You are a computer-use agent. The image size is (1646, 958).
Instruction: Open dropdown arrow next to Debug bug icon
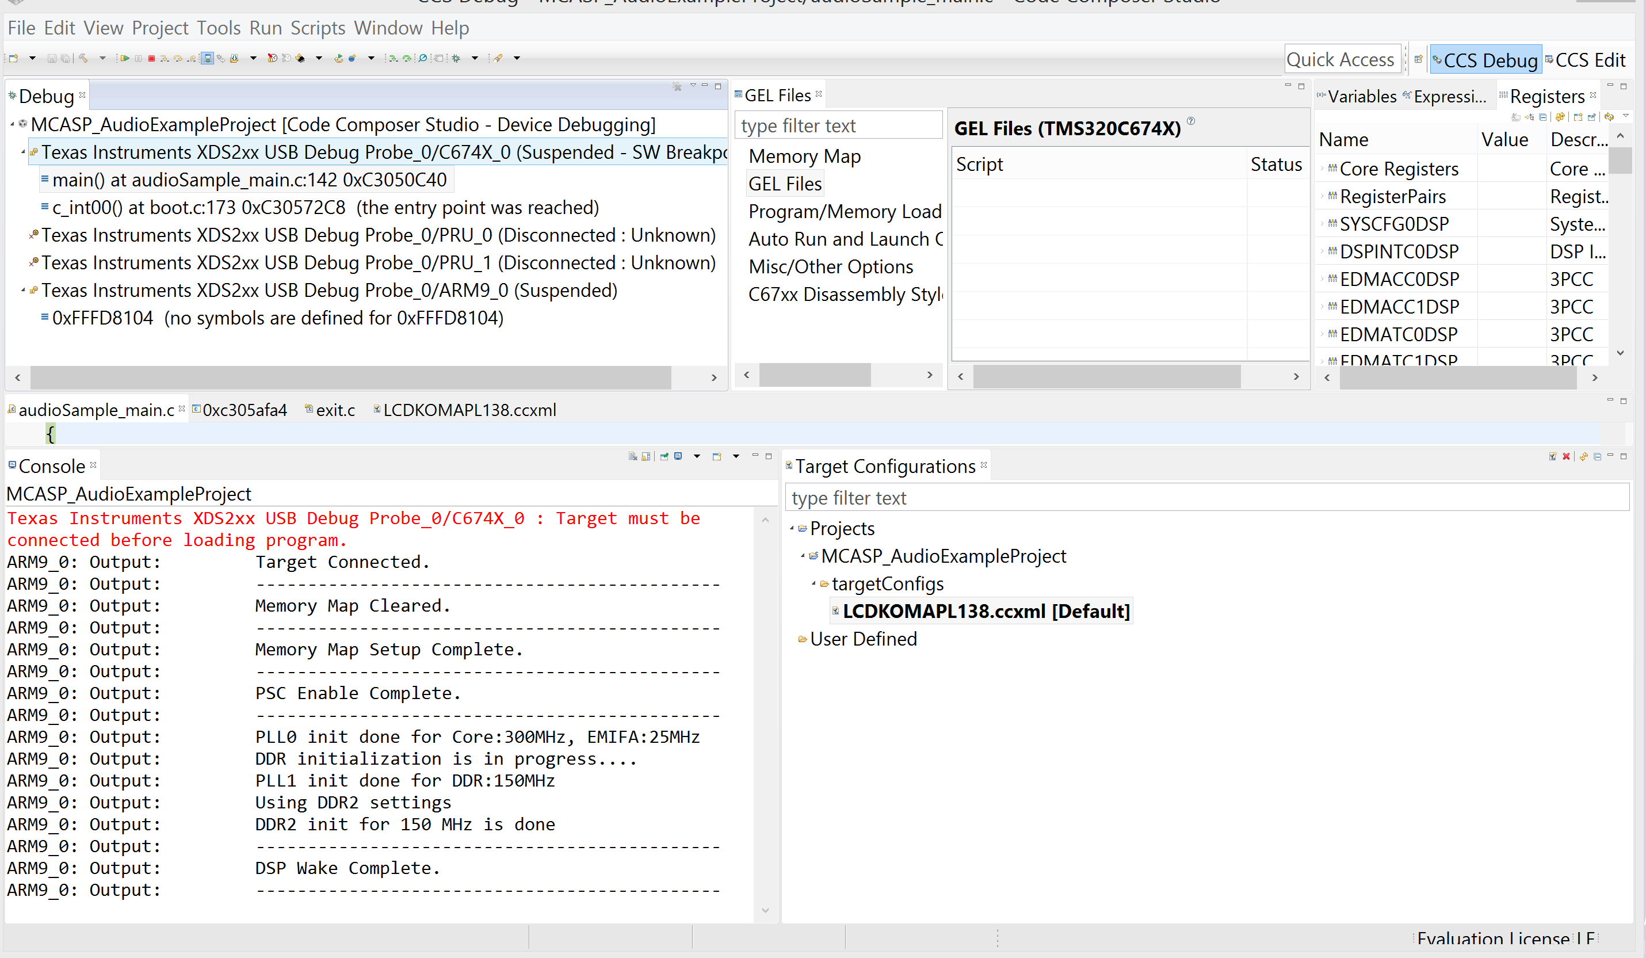point(475,58)
